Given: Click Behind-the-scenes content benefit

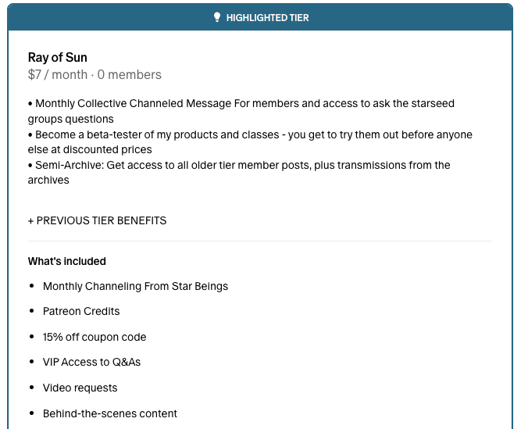Looking at the screenshot, I should click(x=110, y=413).
